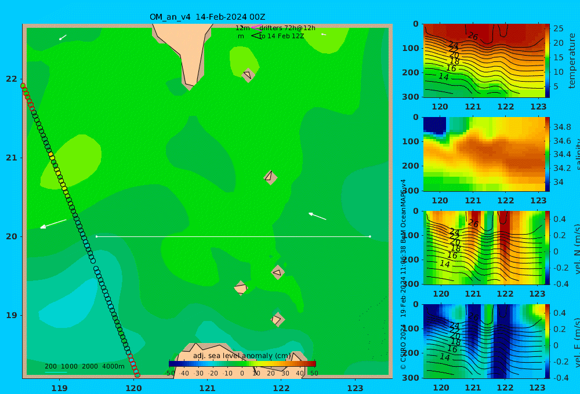Click the '200 1000 2000 4000m' depth legend
This screenshot has height=394, width=580.
84,366
